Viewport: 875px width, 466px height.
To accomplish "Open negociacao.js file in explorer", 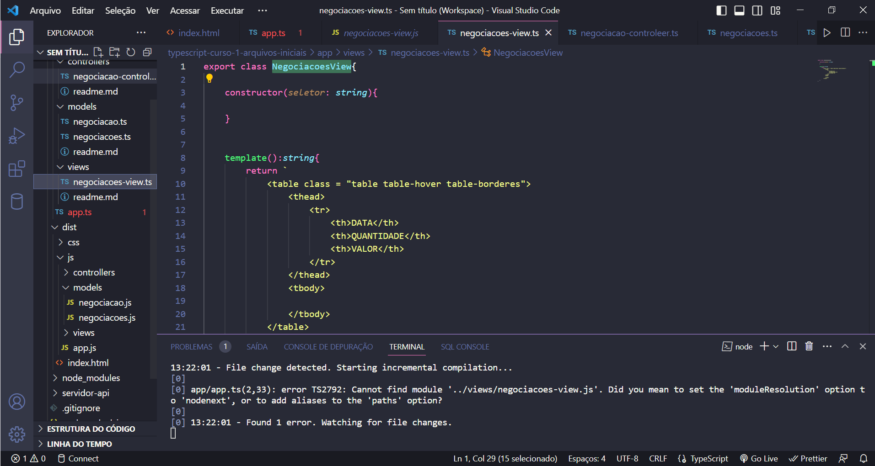I will (x=105, y=302).
